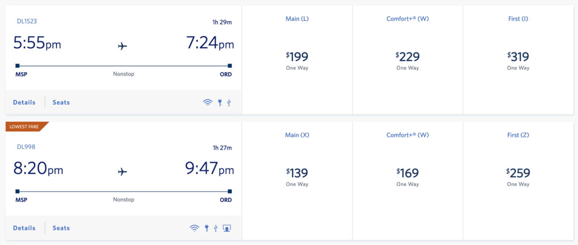Open Details for flight DL998
The width and height of the screenshot is (578, 245).
pos(24,228)
